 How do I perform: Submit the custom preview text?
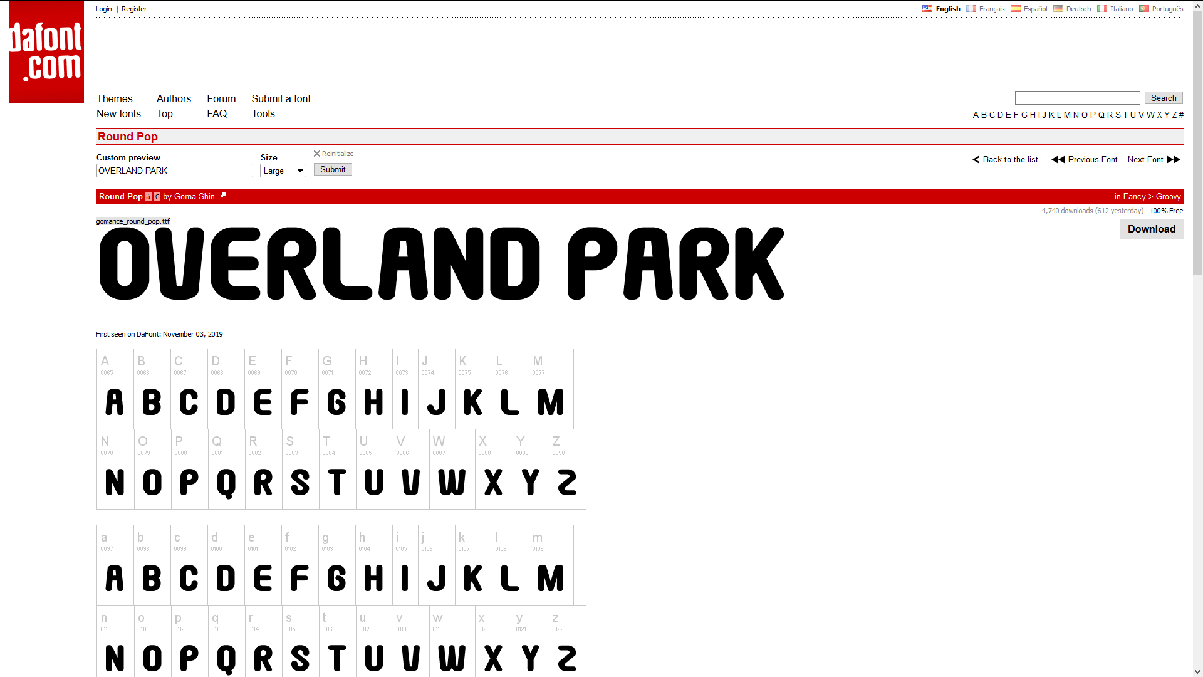332,169
